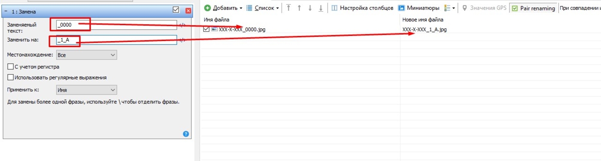
Task: Expand the Применить к dropdown
Action: point(86,90)
